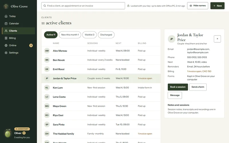The height and width of the screenshot is (143, 229).
Task: Open client Ben Novak
Action: [x=101, y=60]
